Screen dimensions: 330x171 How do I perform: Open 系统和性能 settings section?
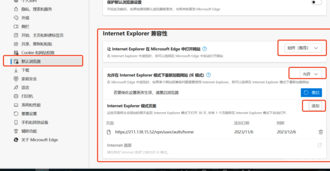point(31,105)
